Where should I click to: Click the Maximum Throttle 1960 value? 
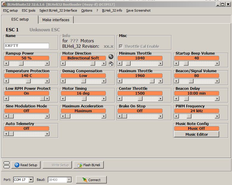pyautogui.click(x=140, y=75)
